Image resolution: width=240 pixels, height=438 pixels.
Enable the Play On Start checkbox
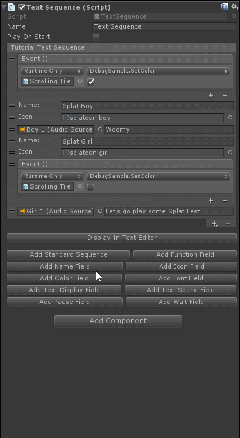[x=96, y=37]
